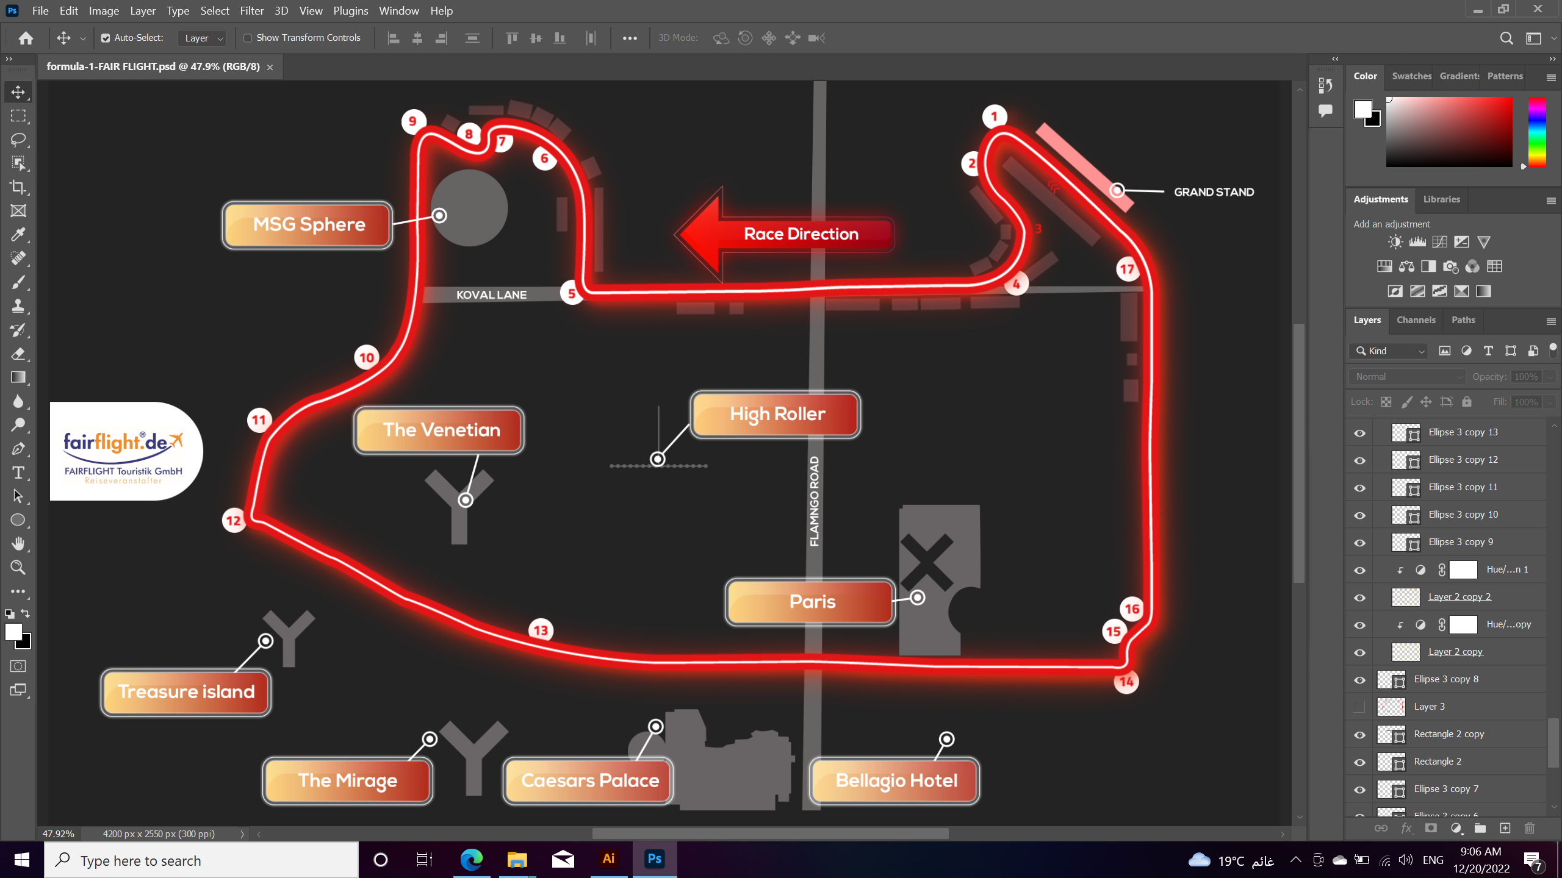Open the layer Opacity dropdown arrow
The width and height of the screenshot is (1562, 878).
[1550, 377]
